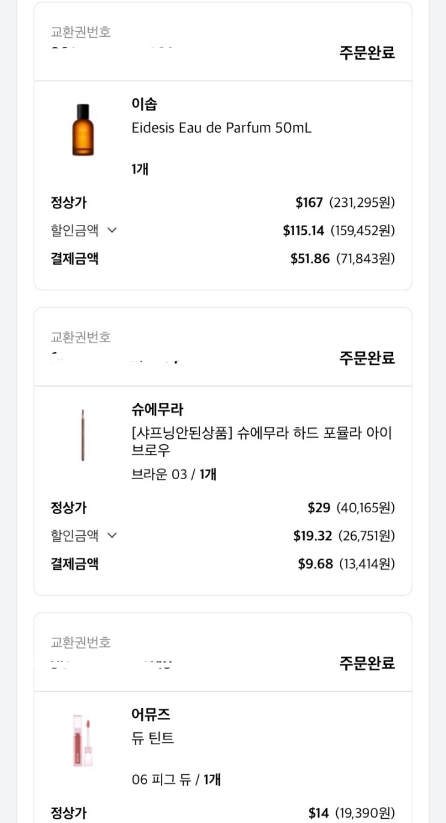
Task: Click the $9.68 Shu Uemura payment amount
Action: pyautogui.click(x=315, y=564)
